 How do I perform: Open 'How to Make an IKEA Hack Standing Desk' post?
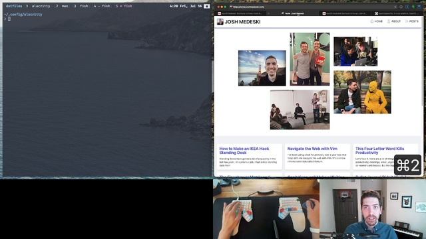tap(244, 151)
